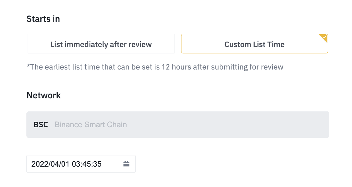The height and width of the screenshot is (187, 352).
Task: Click the Binance Smart Chain text
Action: [90, 124]
